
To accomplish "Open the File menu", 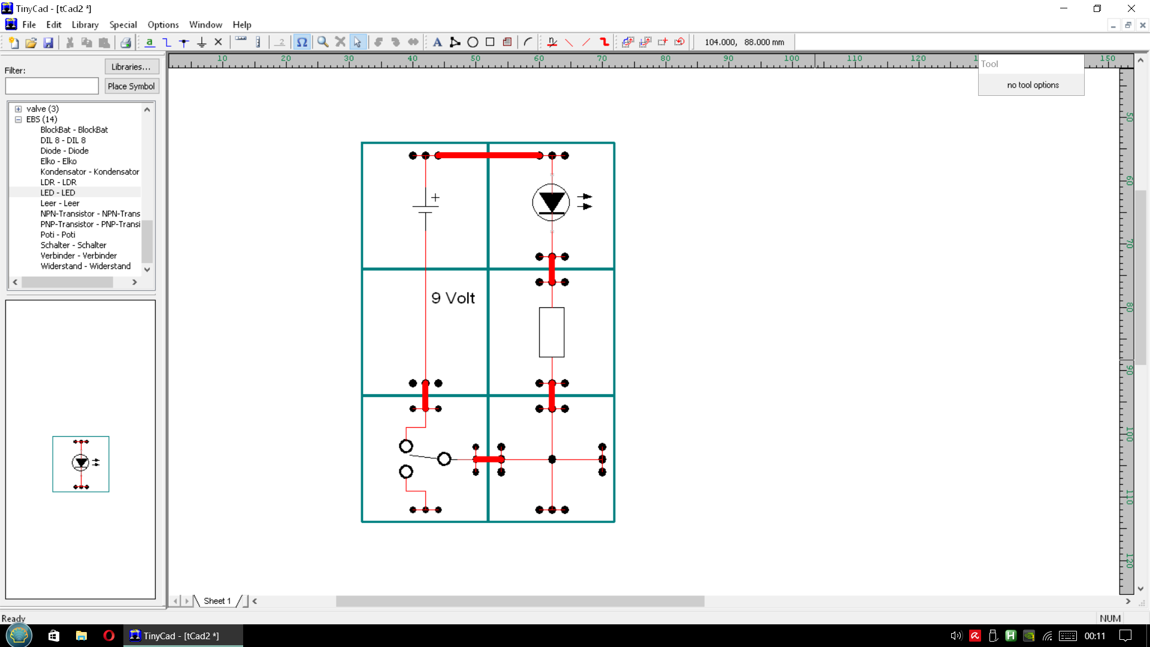I will click(x=29, y=25).
